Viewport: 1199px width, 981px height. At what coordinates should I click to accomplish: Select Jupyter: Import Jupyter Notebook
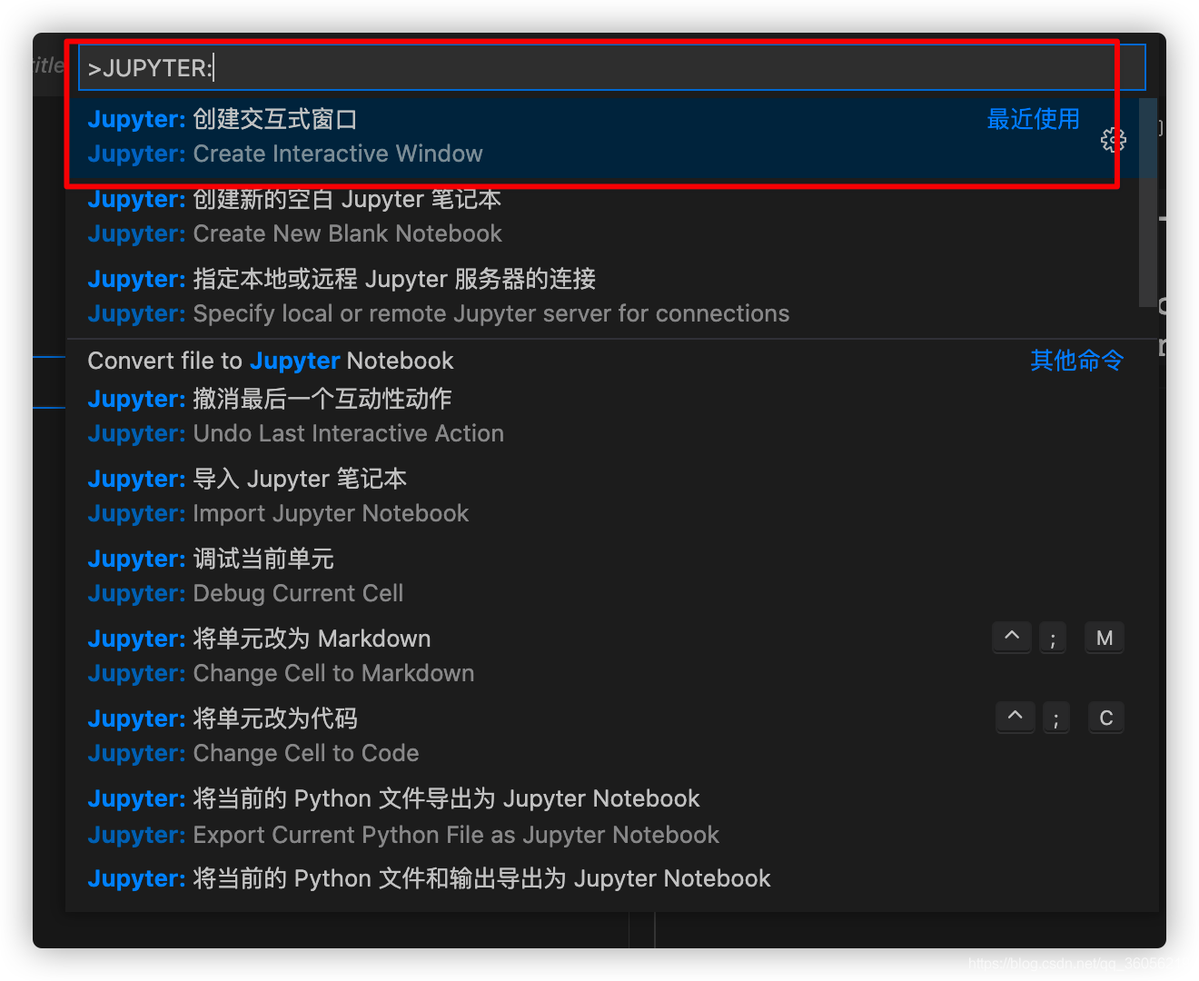[602, 497]
